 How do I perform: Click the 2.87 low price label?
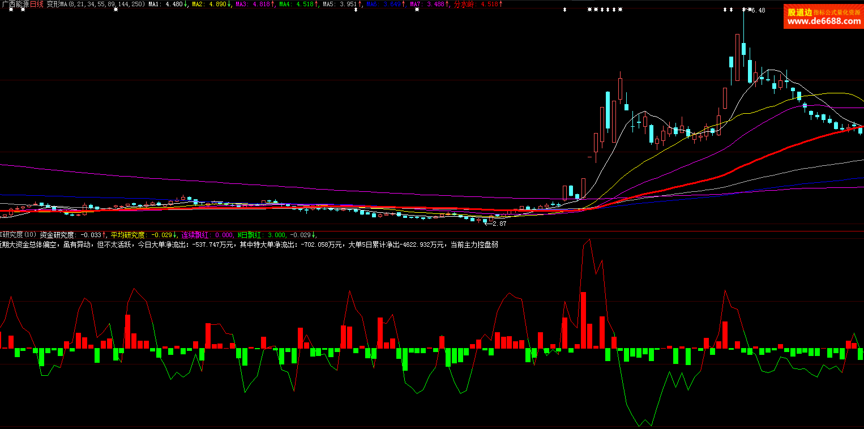coord(499,224)
